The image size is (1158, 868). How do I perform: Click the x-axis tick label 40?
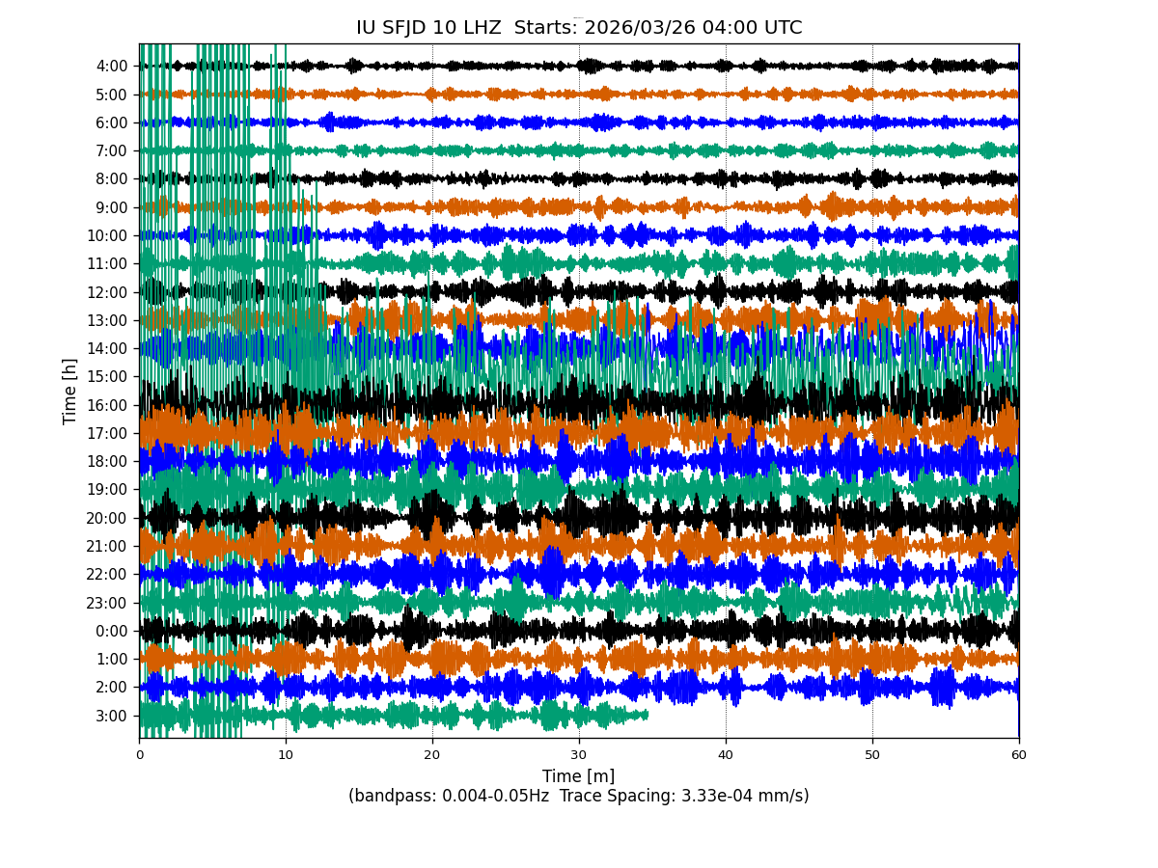coord(726,755)
